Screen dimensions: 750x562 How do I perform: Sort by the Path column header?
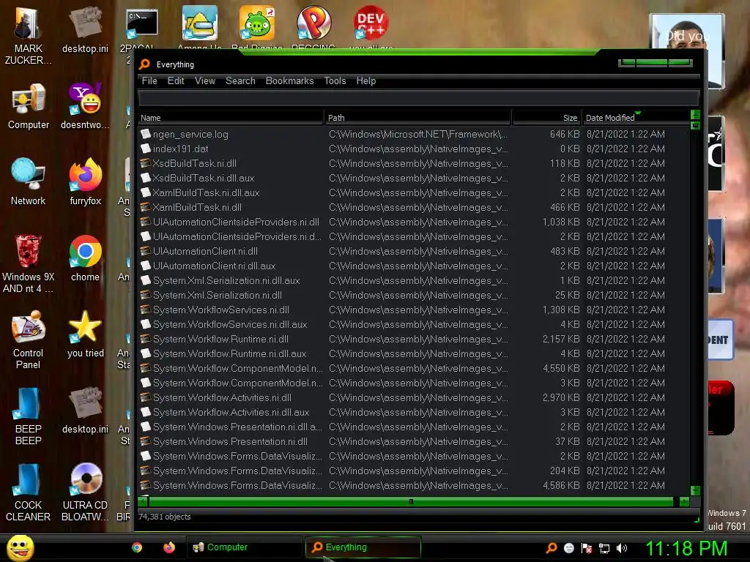[x=417, y=118]
